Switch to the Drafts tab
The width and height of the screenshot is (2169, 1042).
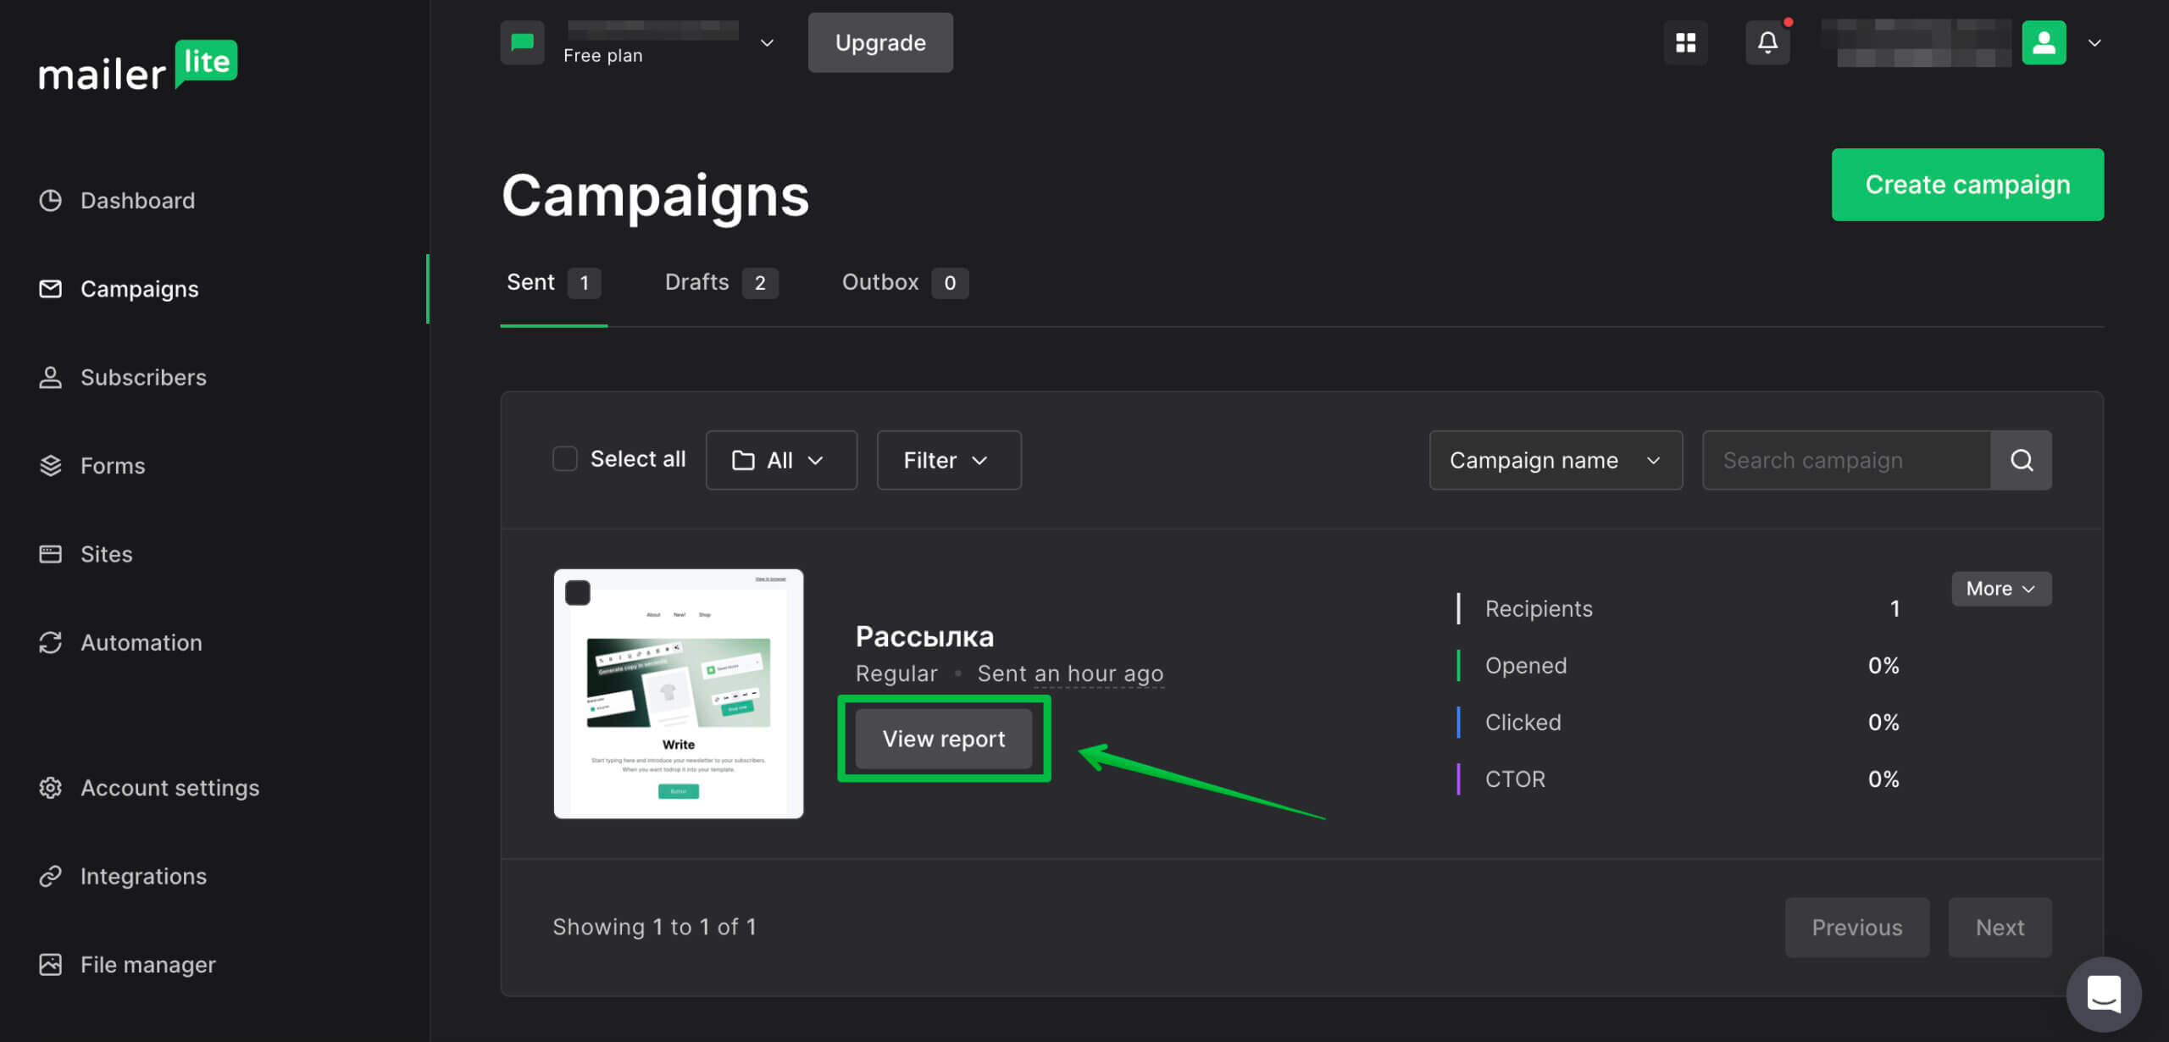pos(721,282)
